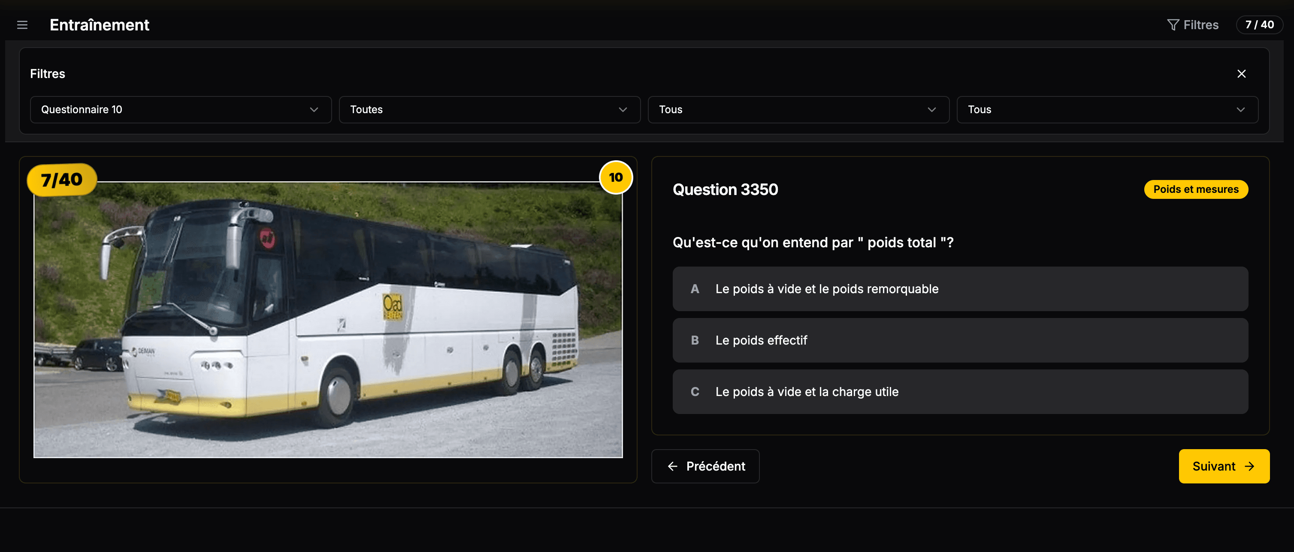This screenshot has width=1294, height=552.
Task: Open the Filtres menu item in top bar
Action: coord(1200,24)
